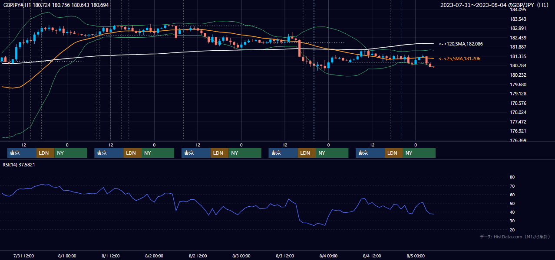Click the RSI 60 level label
555x260 pixels.
pyautogui.click(x=512, y=195)
